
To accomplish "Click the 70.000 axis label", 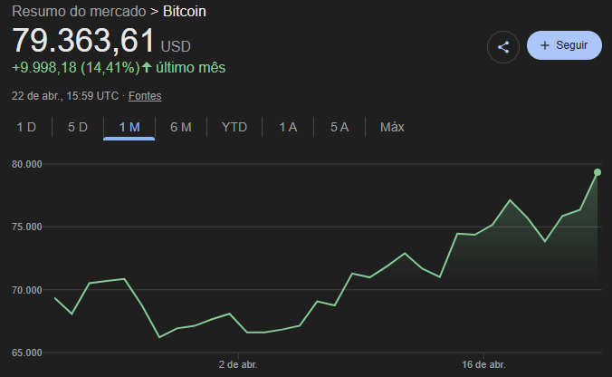I will tap(27, 290).
